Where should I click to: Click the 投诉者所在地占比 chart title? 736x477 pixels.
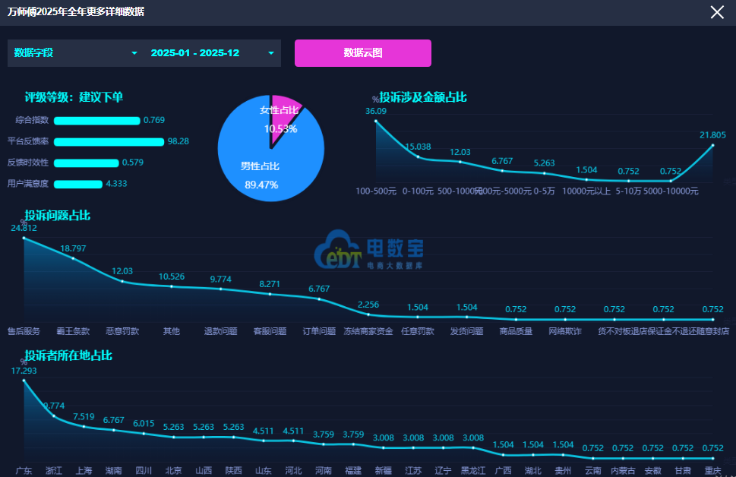(68, 355)
